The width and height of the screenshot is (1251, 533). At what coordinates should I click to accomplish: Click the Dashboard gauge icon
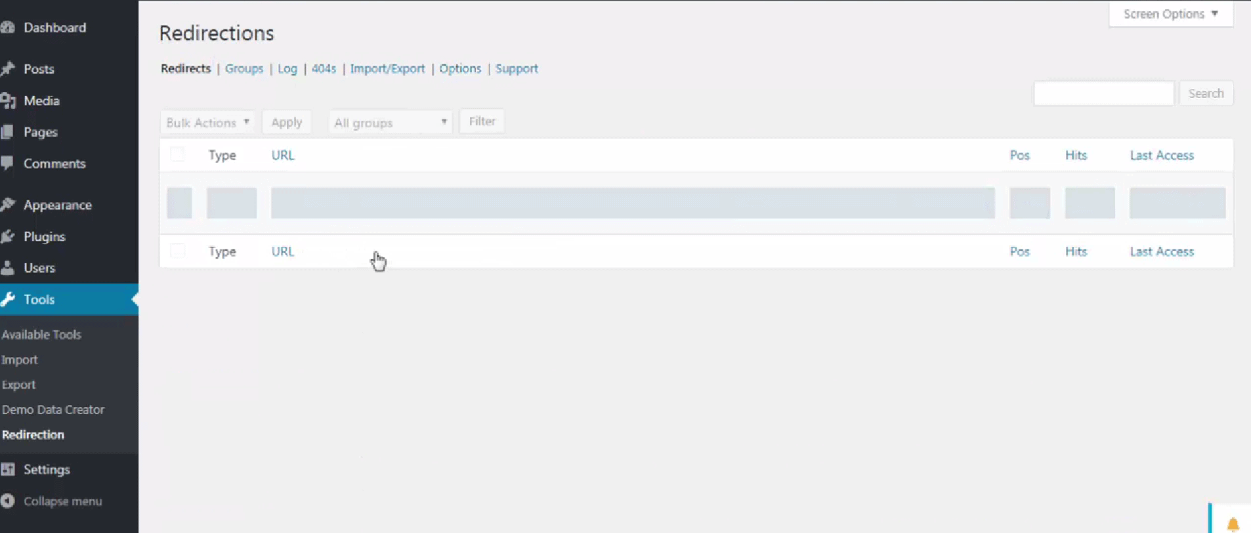point(7,28)
